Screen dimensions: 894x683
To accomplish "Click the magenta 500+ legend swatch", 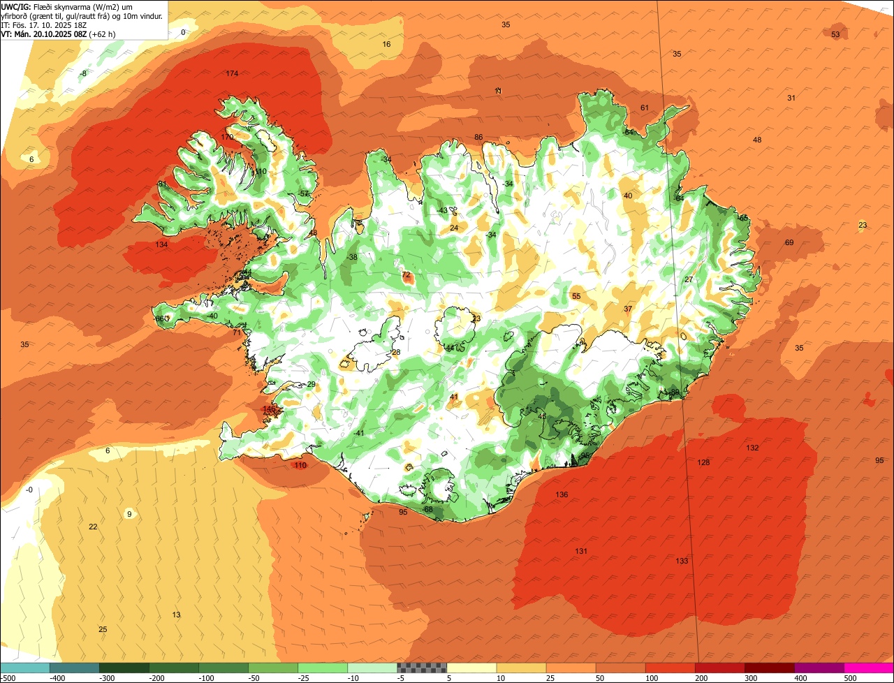I will click(869, 667).
